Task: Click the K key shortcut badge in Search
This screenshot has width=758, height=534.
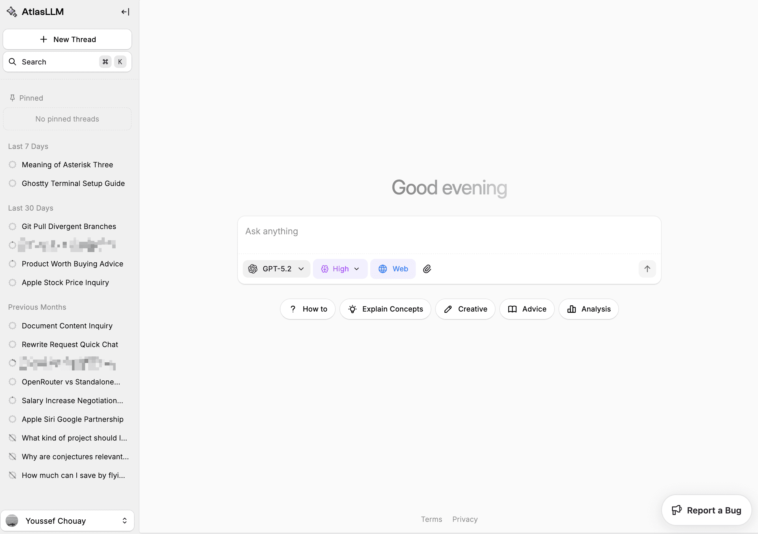Action: [120, 62]
